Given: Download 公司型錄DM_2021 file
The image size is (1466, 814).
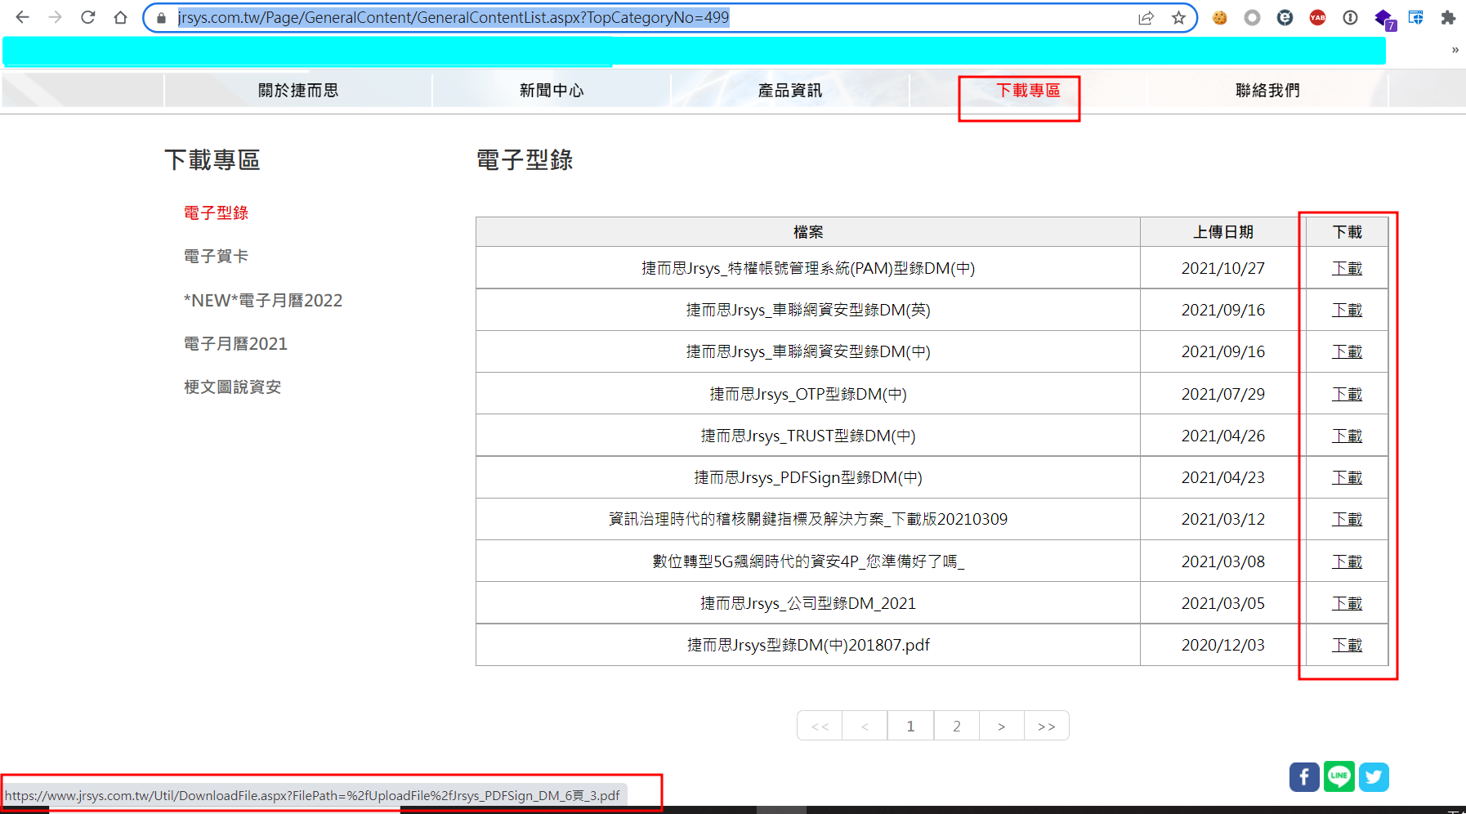Looking at the screenshot, I should pyautogui.click(x=1347, y=603).
